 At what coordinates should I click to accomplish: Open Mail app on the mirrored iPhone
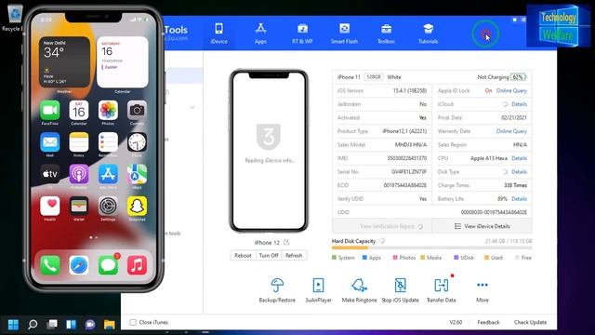click(x=49, y=142)
